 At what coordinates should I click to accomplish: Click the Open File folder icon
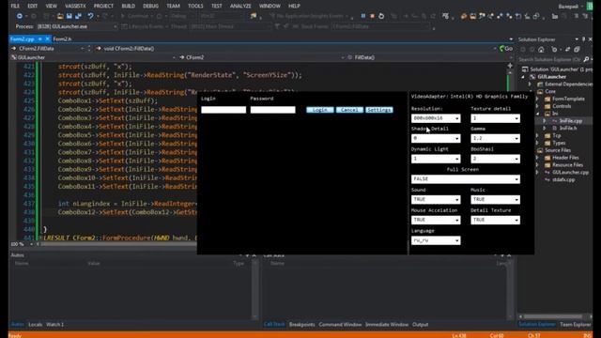(60, 16)
